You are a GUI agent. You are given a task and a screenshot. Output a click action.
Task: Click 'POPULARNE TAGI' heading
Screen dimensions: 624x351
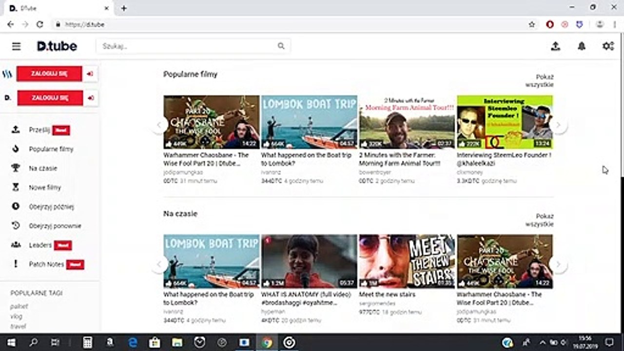pyautogui.click(x=37, y=293)
